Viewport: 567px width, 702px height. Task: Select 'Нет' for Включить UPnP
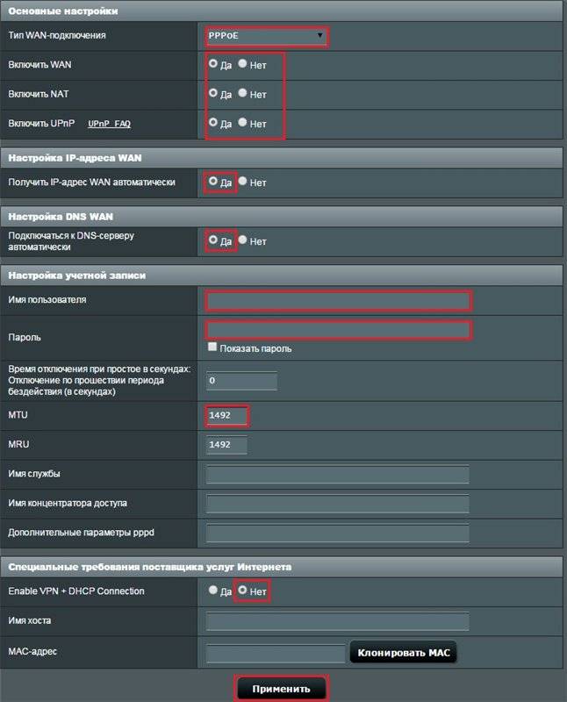[243, 123]
